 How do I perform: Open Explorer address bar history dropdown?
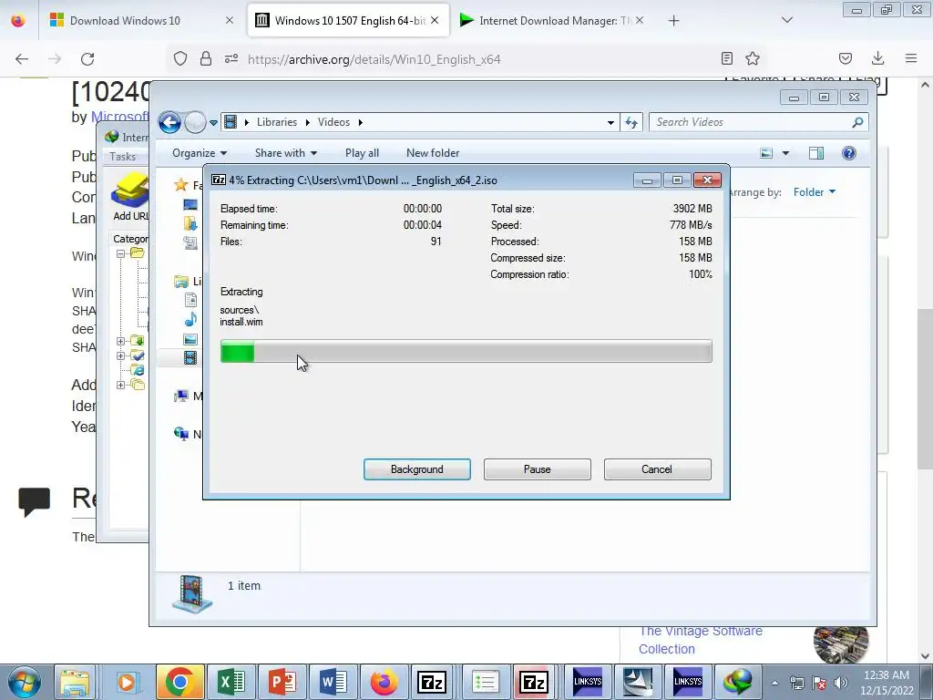pyautogui.click(x=610, y=123)
